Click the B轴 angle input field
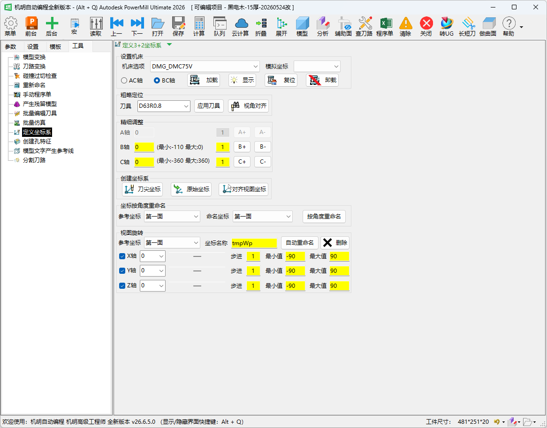The height and width of the screenshot is (428, 547). click(x=144, y=147)
